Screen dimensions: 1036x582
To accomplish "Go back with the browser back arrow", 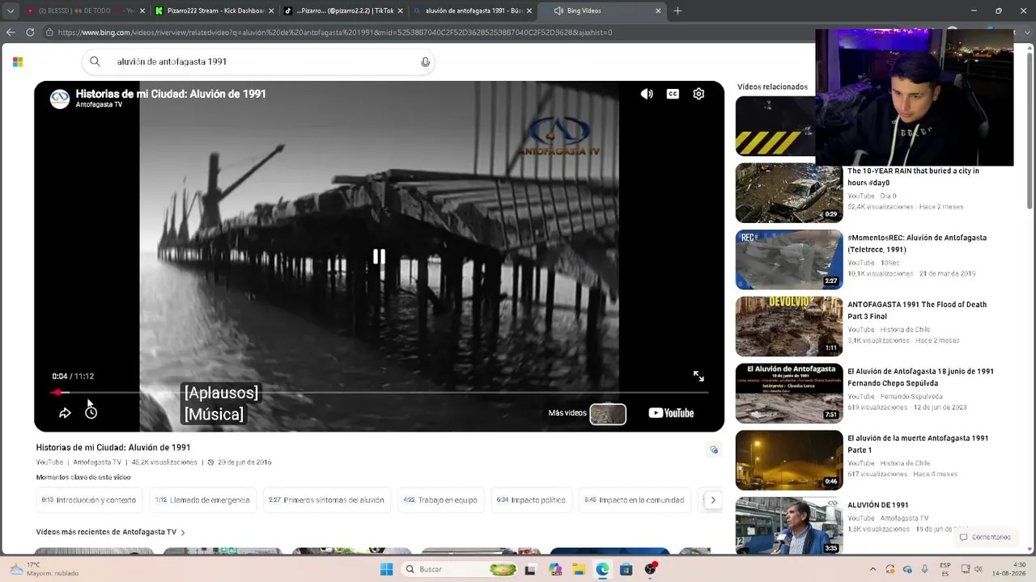I will (x=11, y=32).
